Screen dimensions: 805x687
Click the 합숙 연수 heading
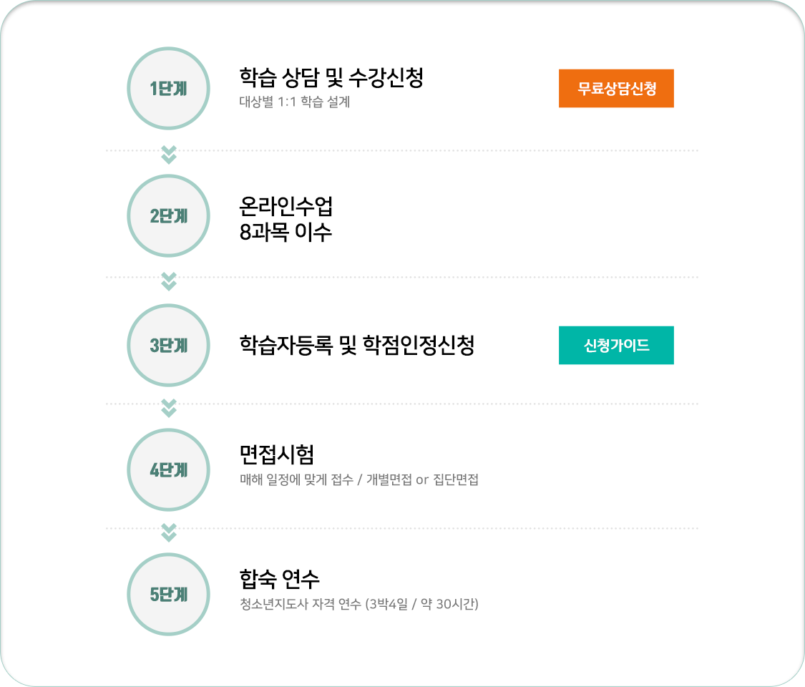click(279, 579)
